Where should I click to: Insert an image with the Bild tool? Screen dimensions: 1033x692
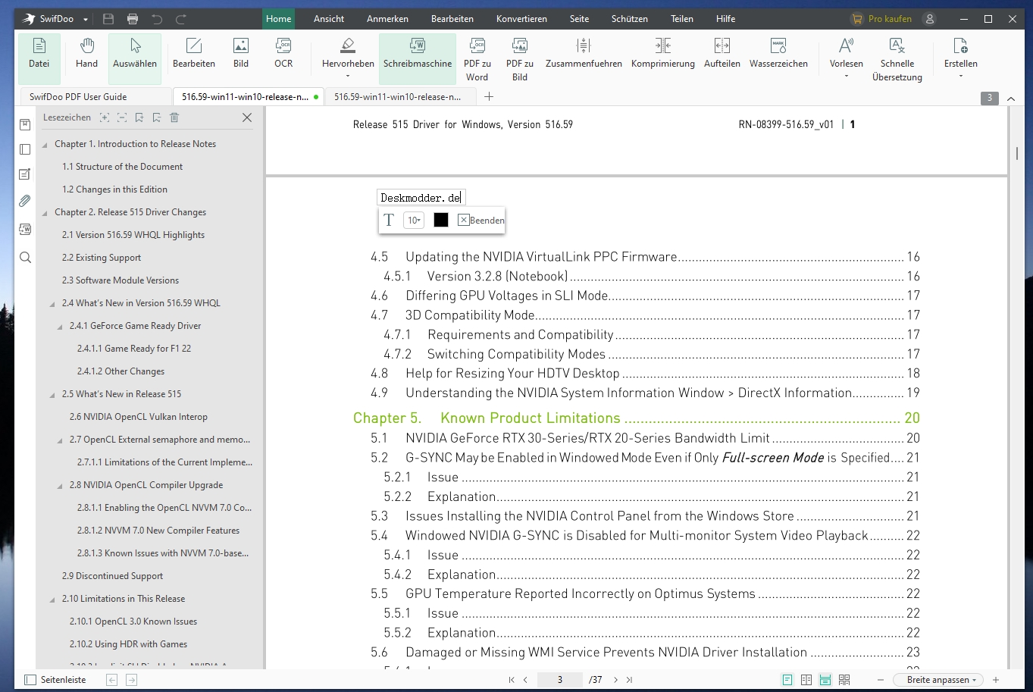pyautogui.click(x=241, y=53)
